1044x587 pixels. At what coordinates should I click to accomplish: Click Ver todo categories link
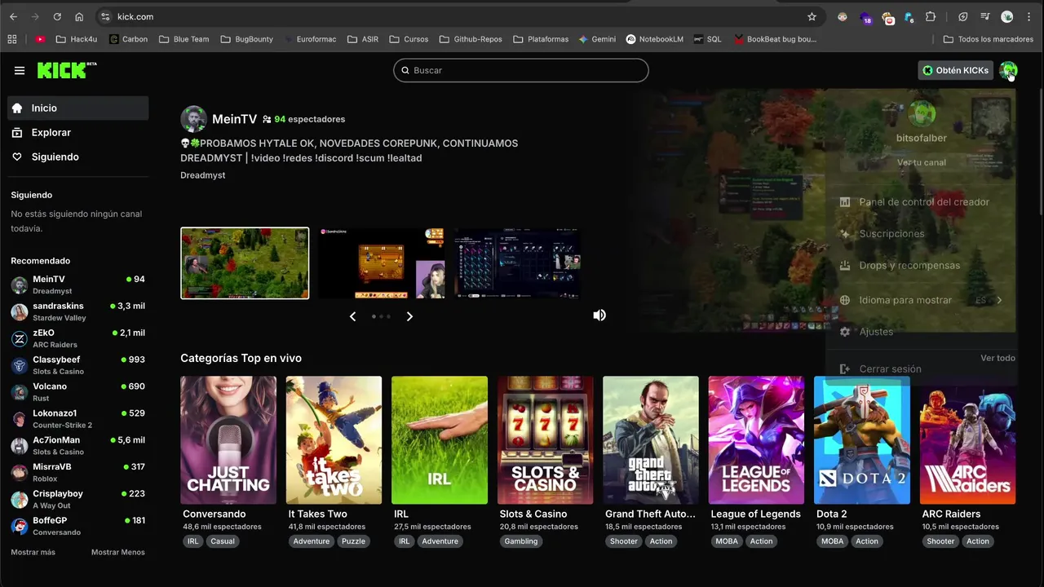click(x=998, y=358)
